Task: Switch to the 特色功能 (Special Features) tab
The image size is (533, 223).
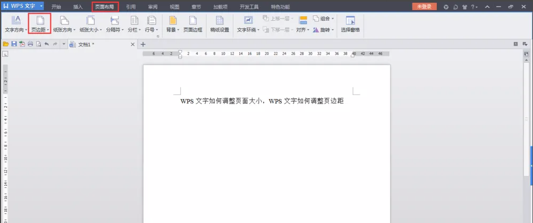Action: pyautogui.click(x=281, y=7)
